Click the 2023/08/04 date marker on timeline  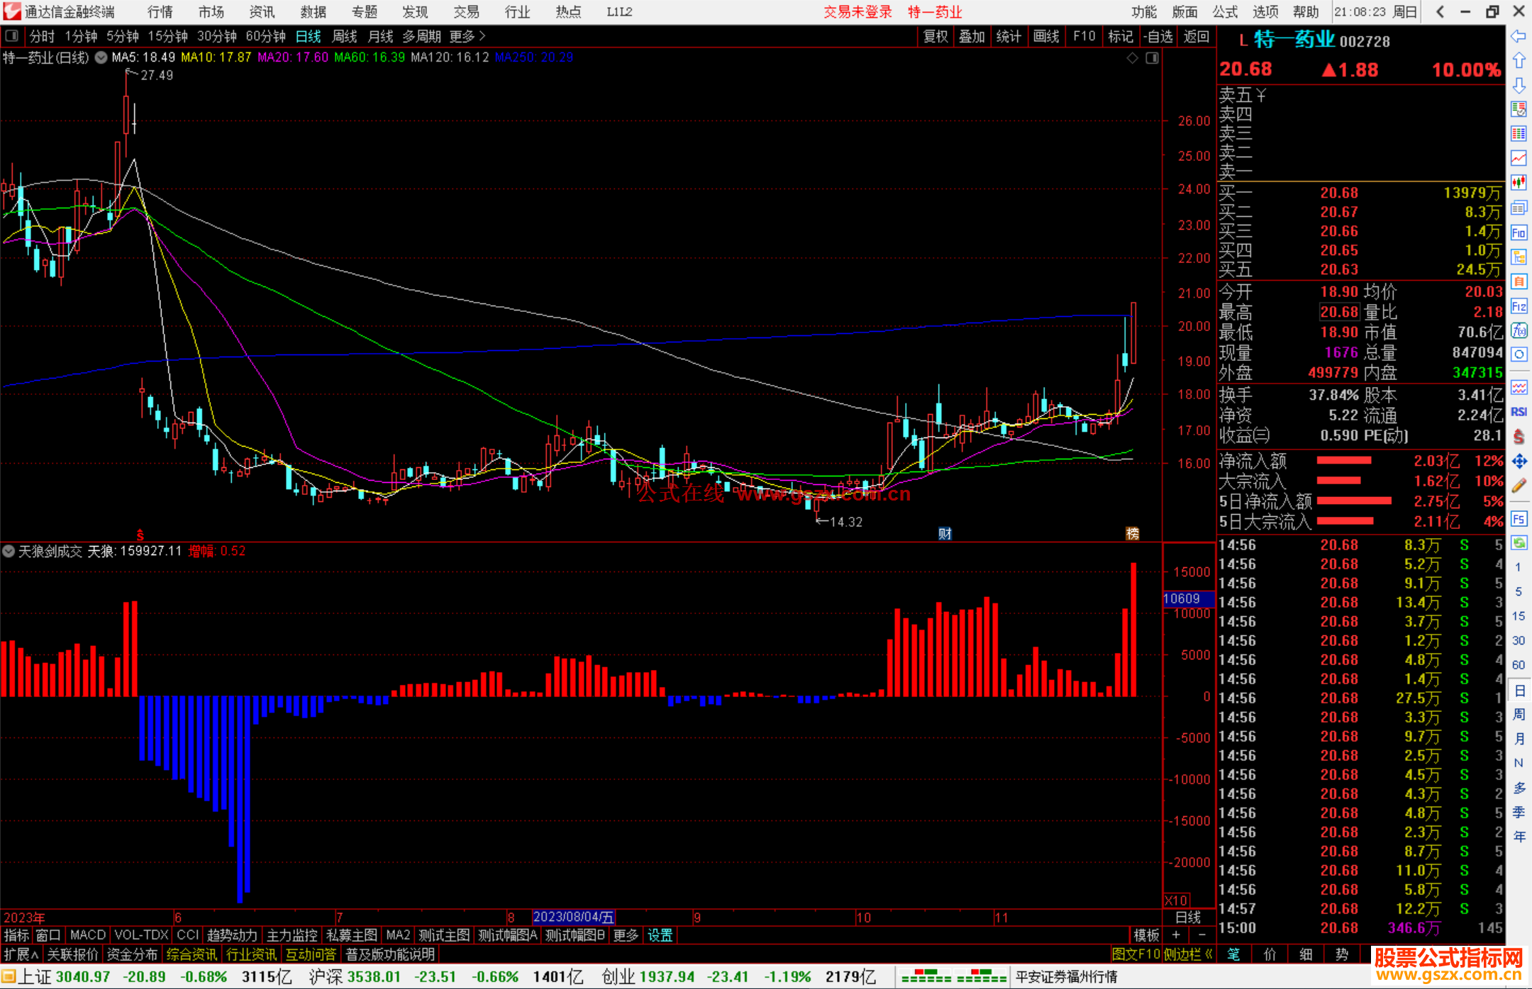(x=573, y=917)
